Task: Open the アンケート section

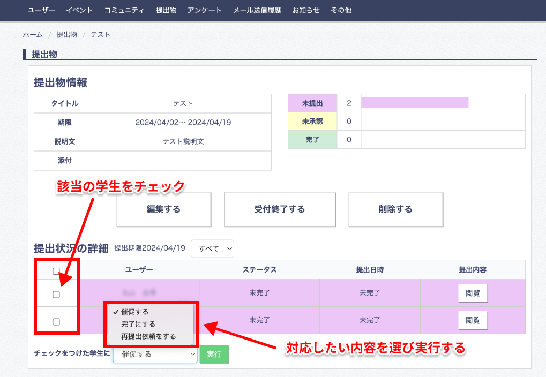Action: pos(204,10)
